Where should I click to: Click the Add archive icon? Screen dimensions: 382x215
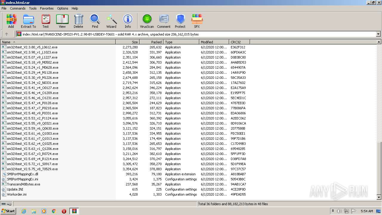(11, 21)
